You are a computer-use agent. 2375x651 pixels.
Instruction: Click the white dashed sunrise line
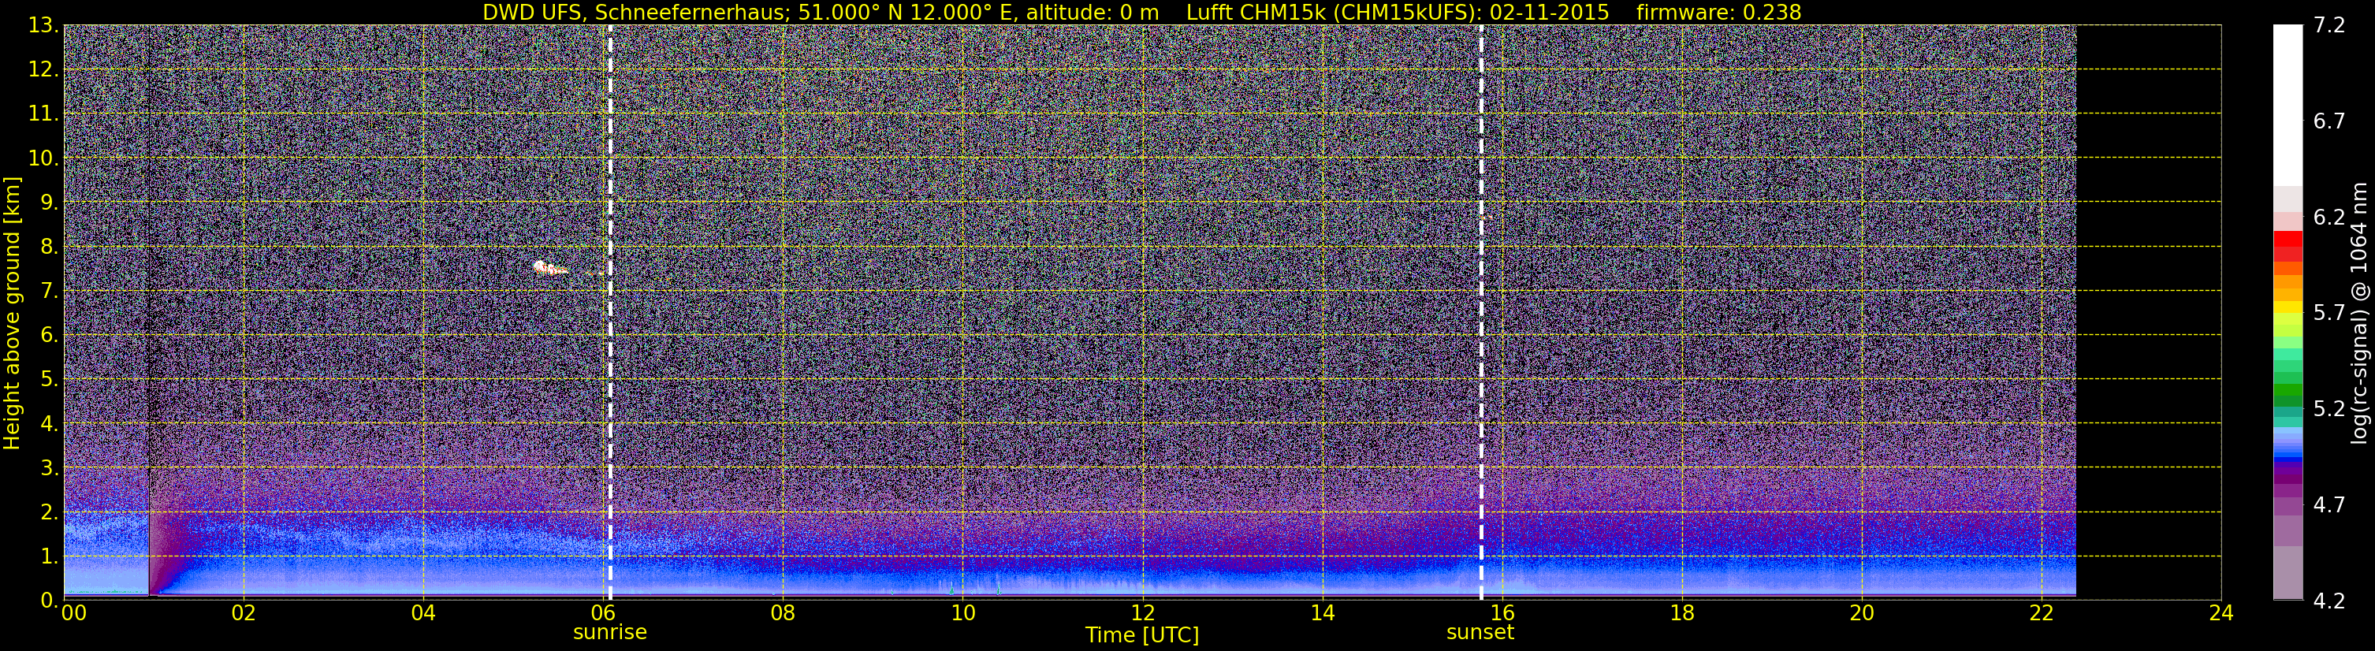click(610, 311)
